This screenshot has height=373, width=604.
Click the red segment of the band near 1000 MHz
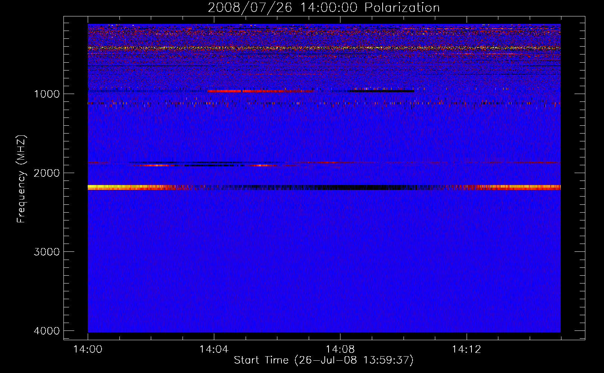261,91
